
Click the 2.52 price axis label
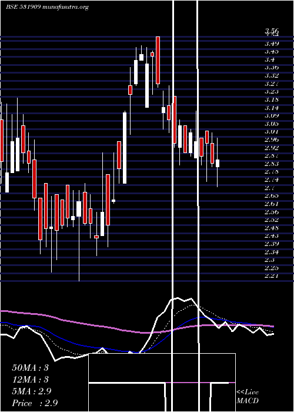click(272, 220)
